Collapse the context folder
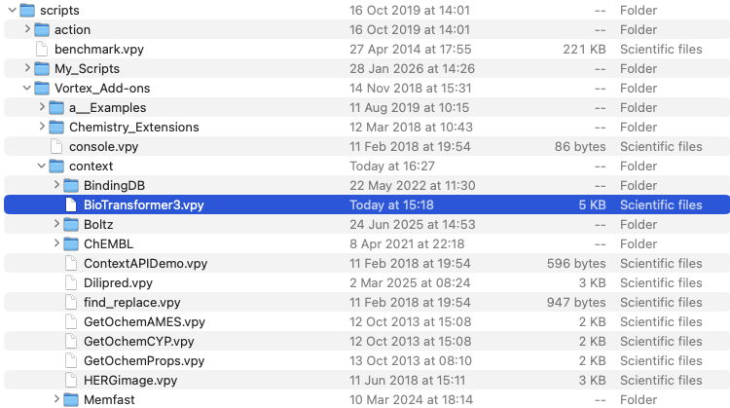 point(41,166)
